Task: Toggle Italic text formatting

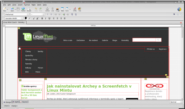Action: coord(46,19)
